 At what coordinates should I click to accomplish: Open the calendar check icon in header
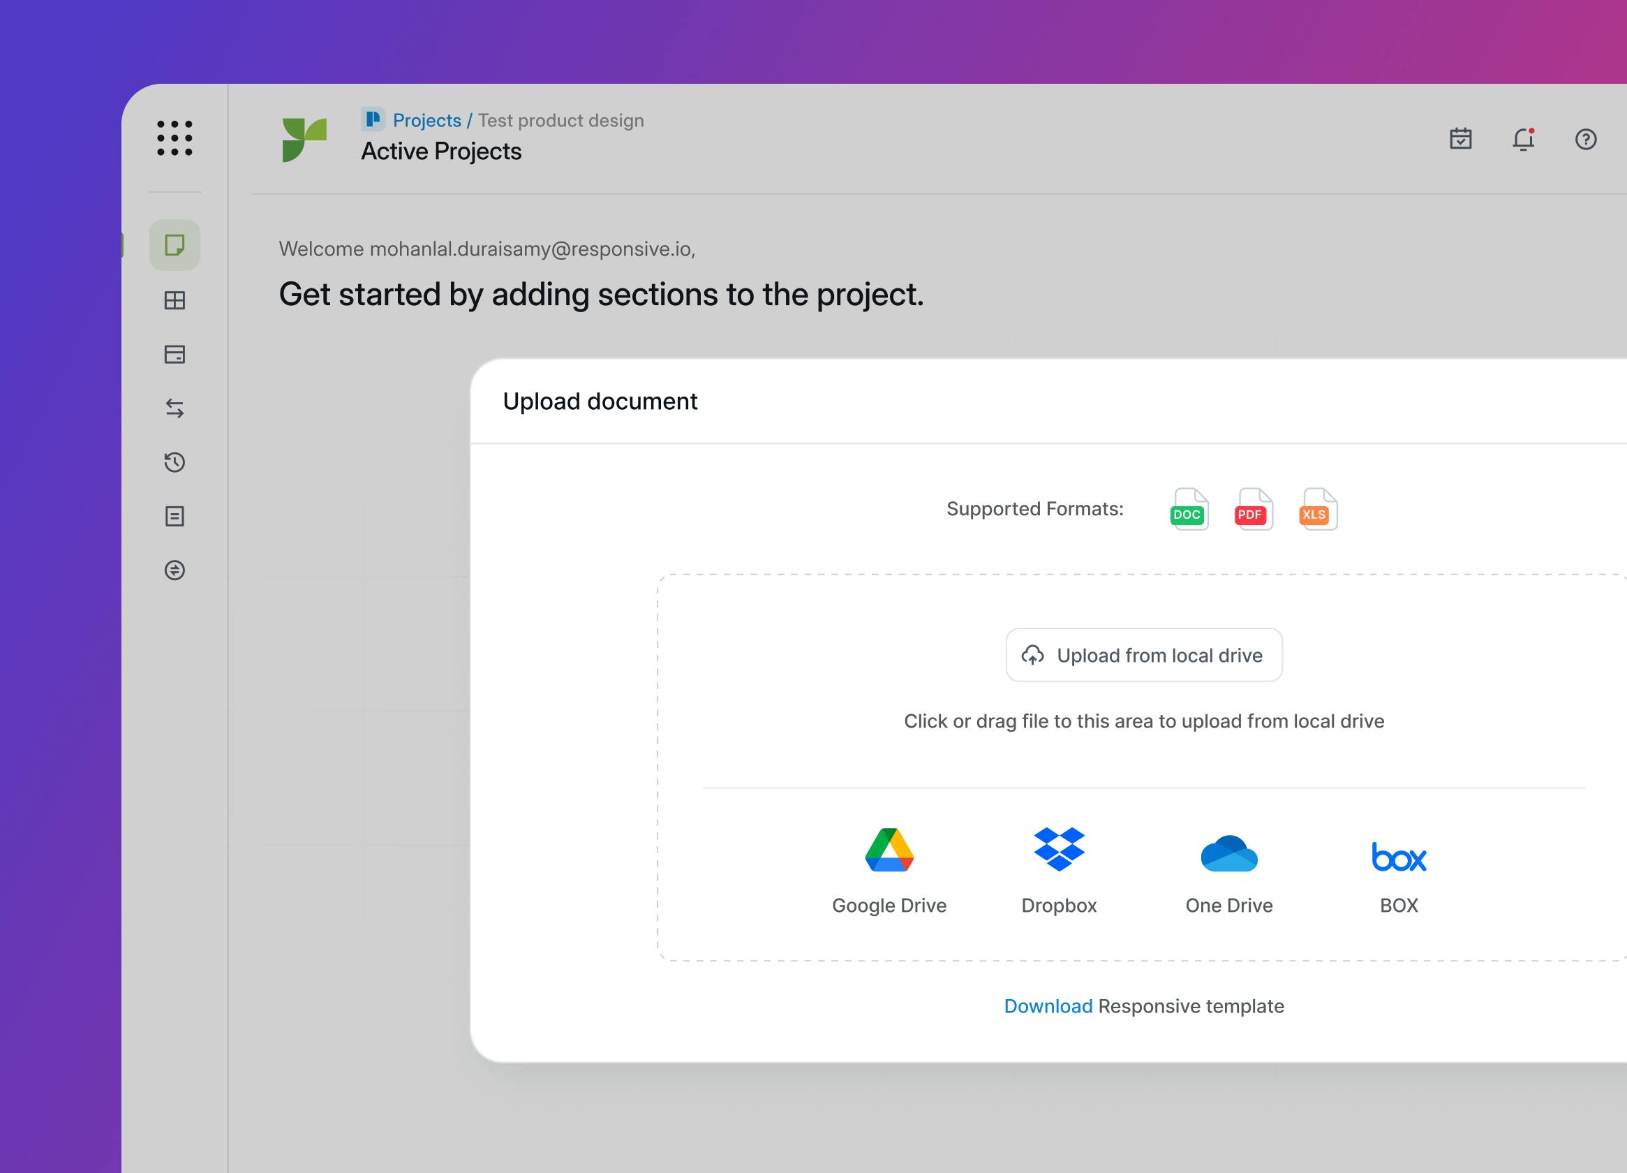click(1461, 138)
